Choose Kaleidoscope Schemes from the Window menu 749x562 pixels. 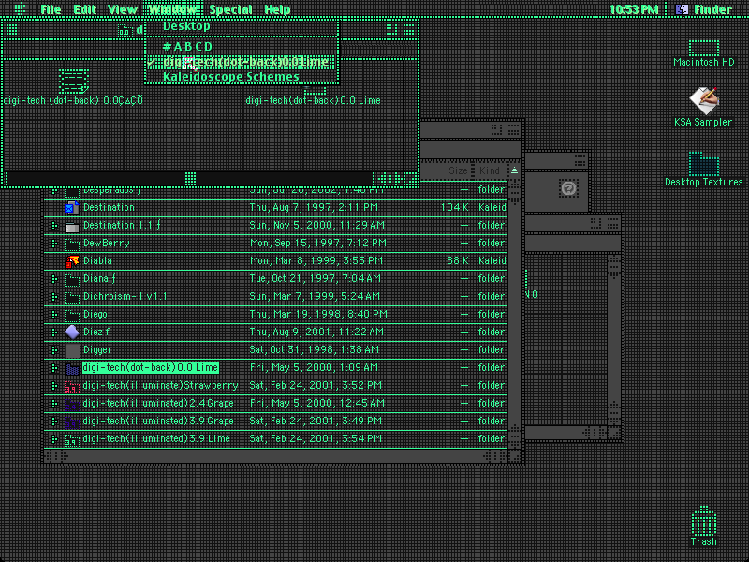[x=242, y=77]
